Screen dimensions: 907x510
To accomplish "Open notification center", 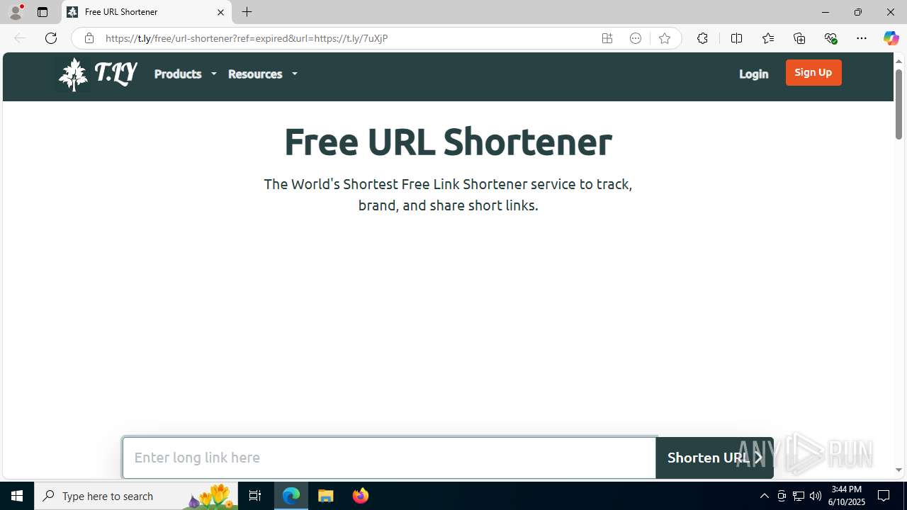I will [x=884, y=496].
